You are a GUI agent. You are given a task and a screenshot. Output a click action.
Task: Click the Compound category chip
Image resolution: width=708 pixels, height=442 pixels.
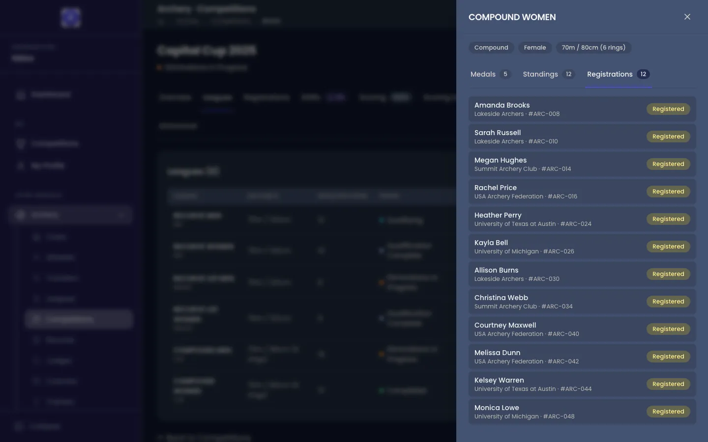[x=491, y=48]
